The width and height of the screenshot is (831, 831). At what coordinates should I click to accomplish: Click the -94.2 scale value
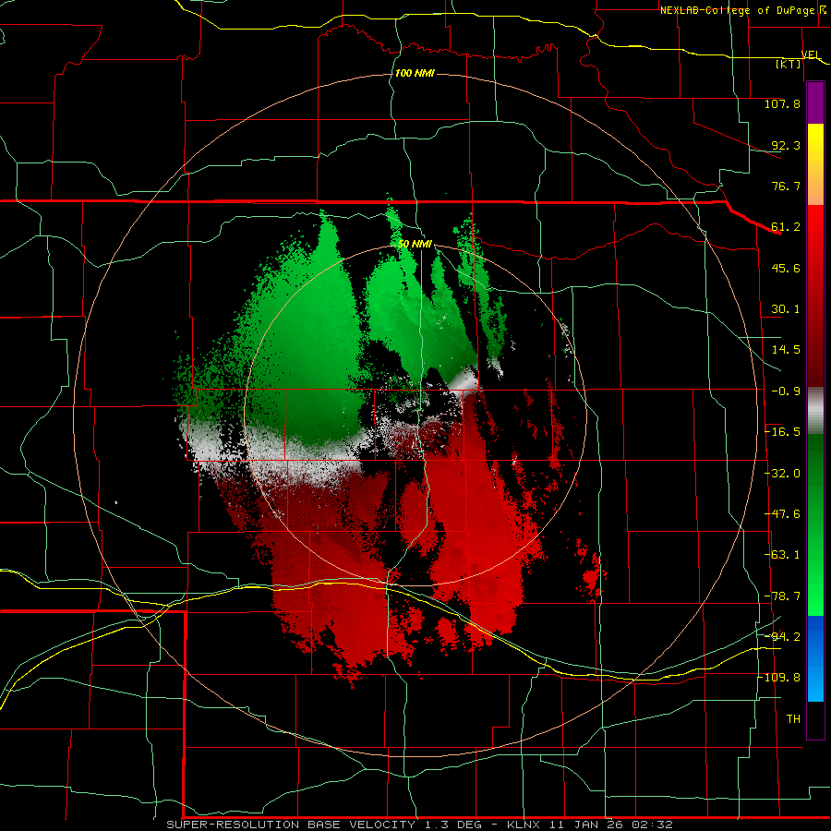coord(782,636)
